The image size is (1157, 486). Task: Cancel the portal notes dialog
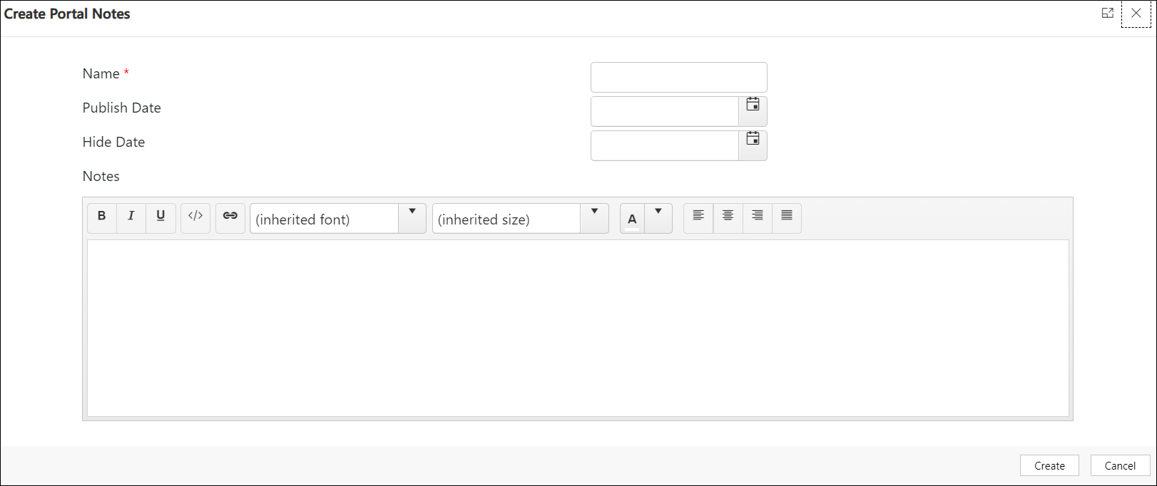1120,465
